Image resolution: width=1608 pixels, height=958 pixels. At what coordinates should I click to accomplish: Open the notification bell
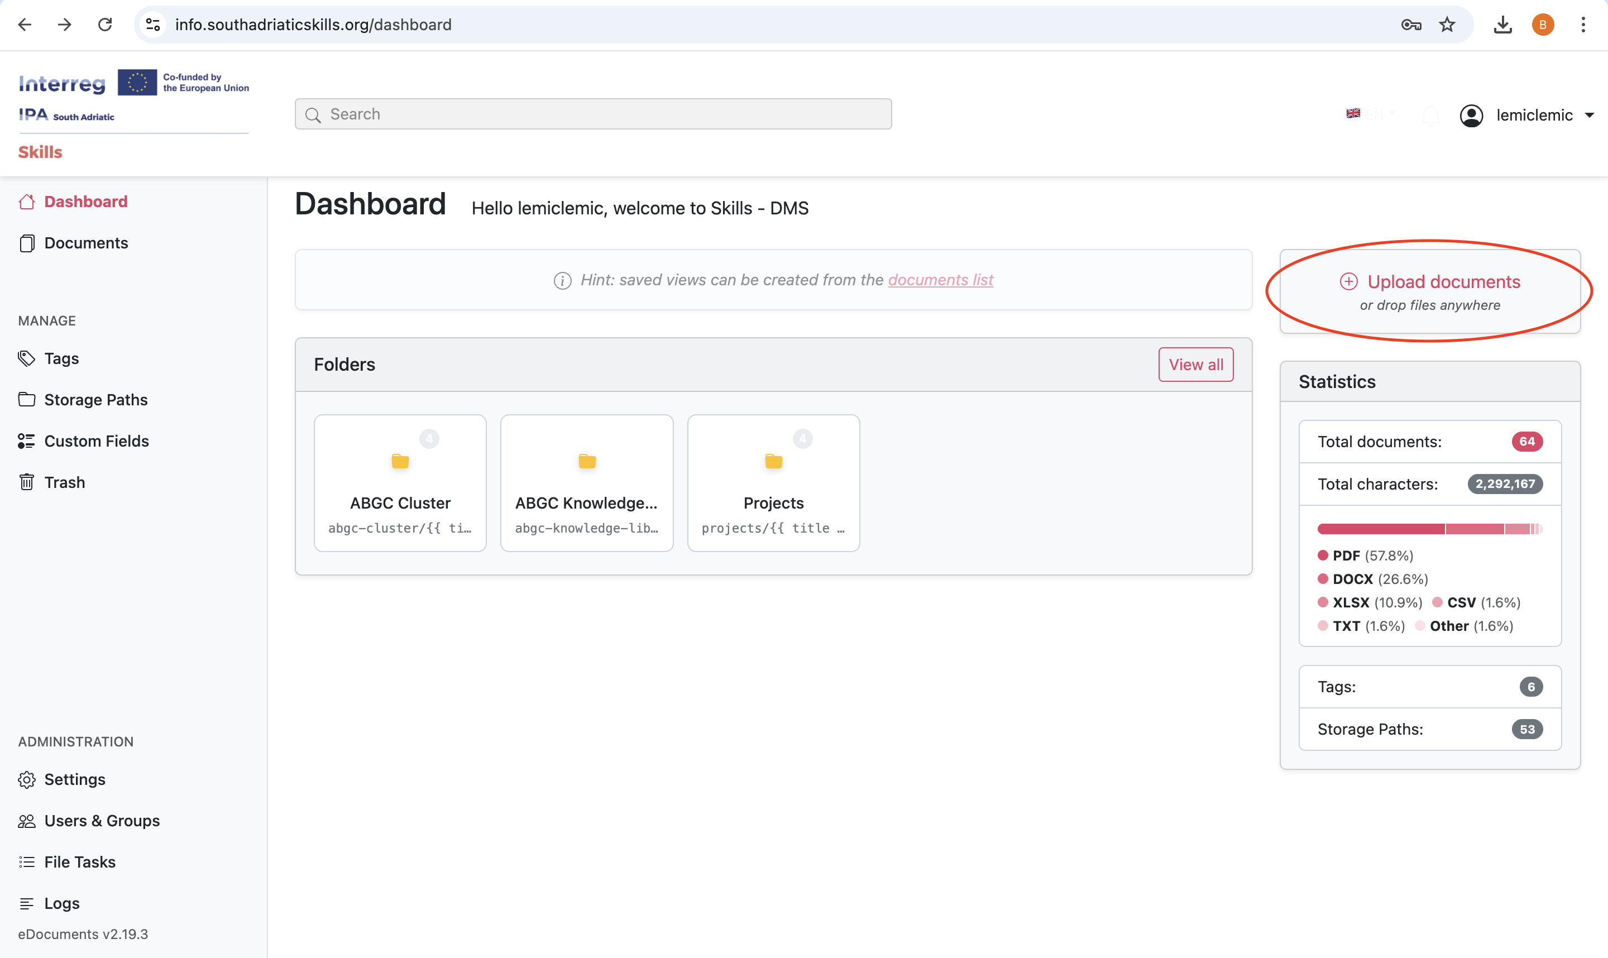pos(1431,115)
